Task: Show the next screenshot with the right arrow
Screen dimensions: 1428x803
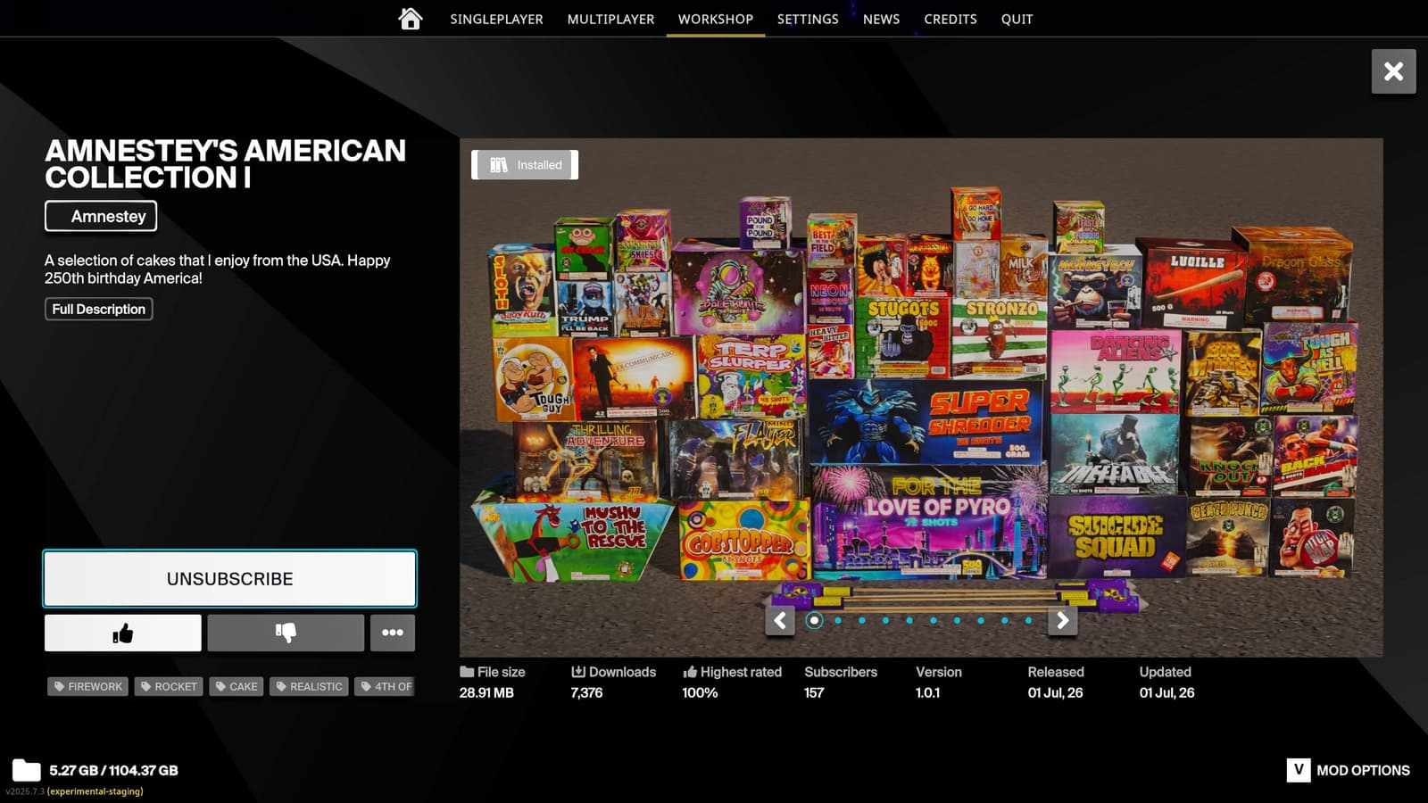Action: point(1062,620)
